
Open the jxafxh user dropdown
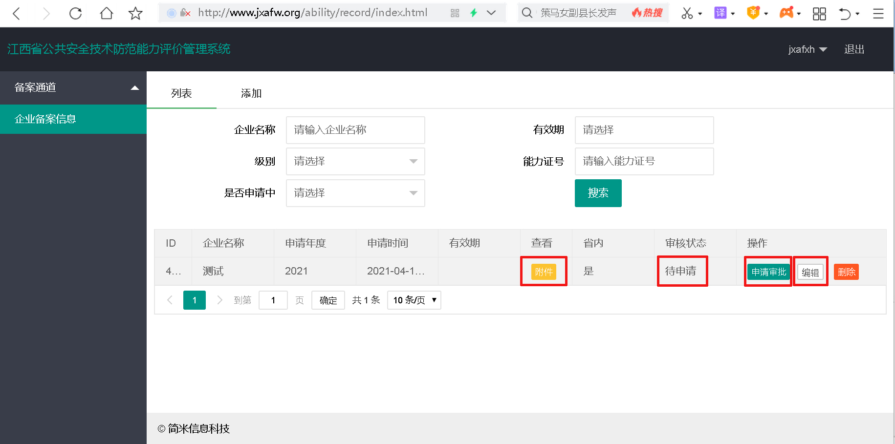808,49
